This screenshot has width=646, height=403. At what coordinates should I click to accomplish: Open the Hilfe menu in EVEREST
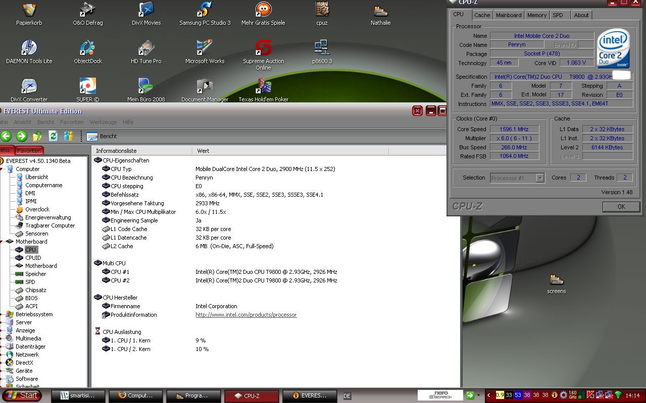point(128,122)
